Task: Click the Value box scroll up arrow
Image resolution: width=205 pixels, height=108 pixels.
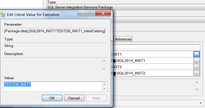Action: [104, 84]
